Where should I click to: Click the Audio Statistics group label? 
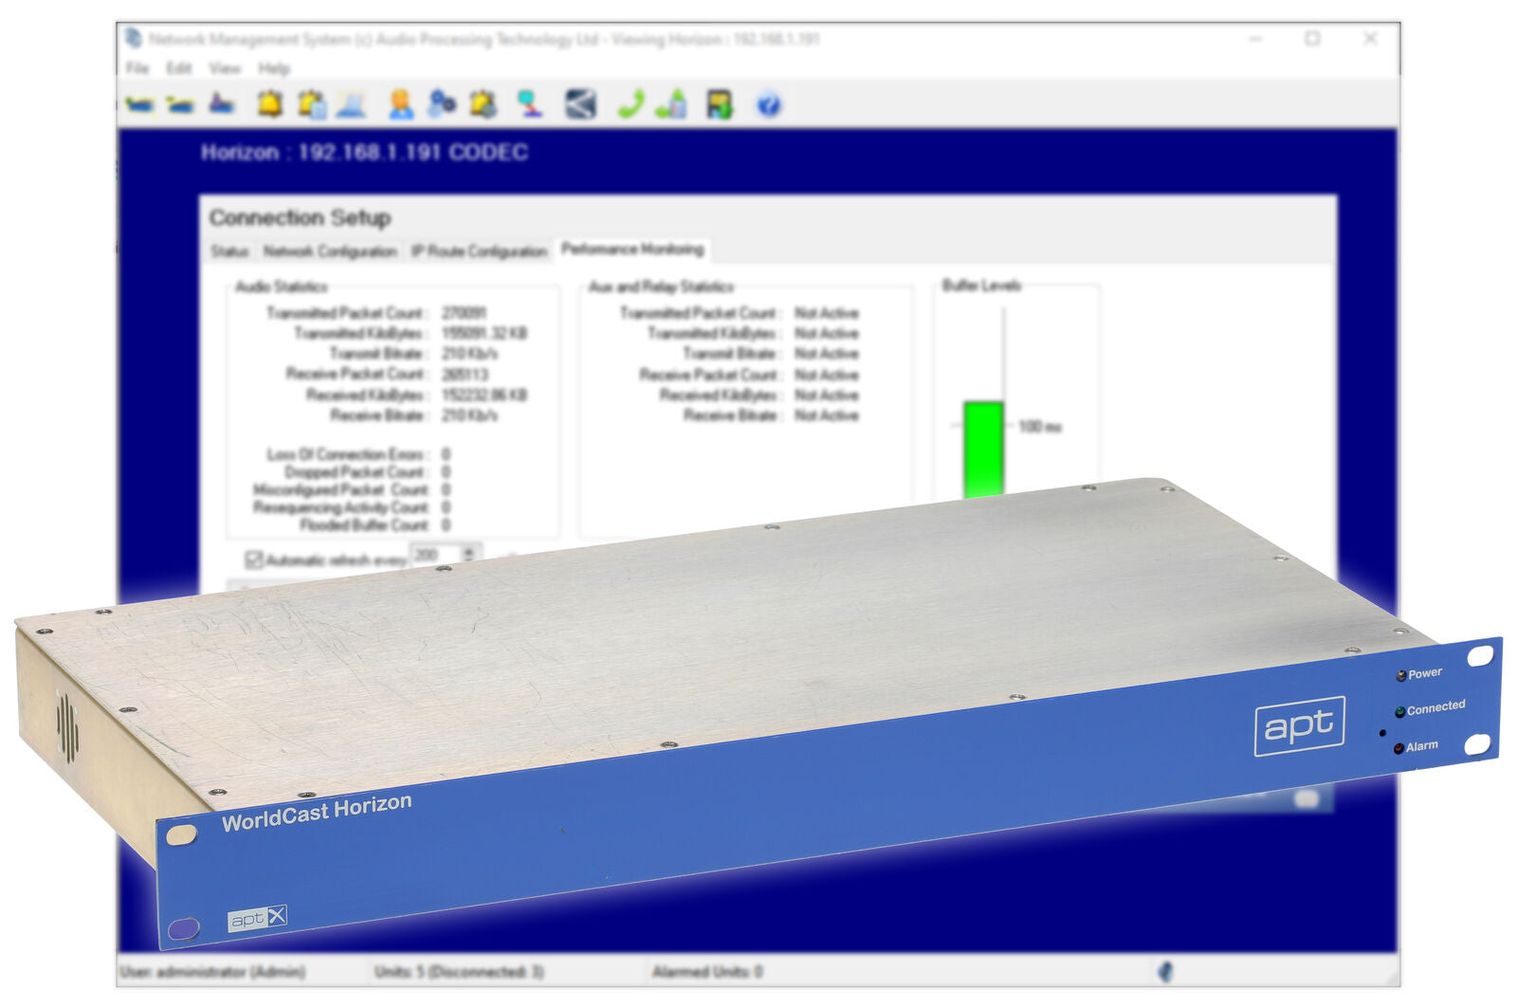282,286
